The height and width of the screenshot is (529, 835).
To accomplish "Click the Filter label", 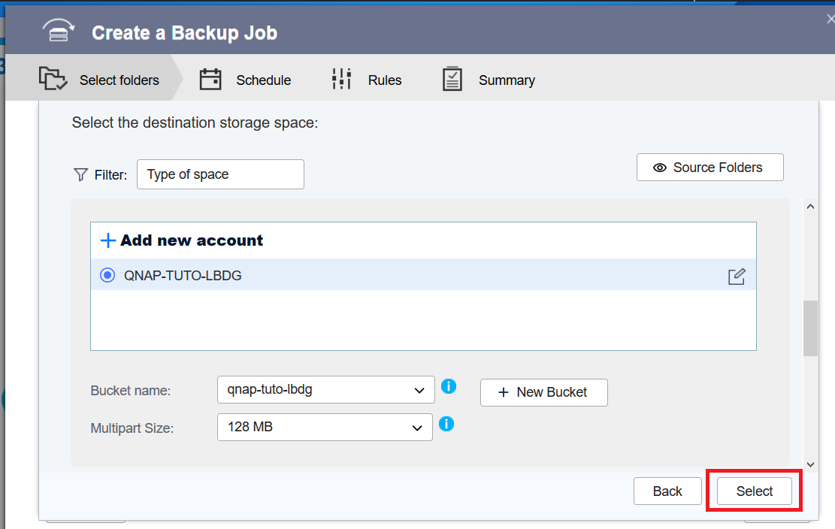I will [x=110, y=175].
